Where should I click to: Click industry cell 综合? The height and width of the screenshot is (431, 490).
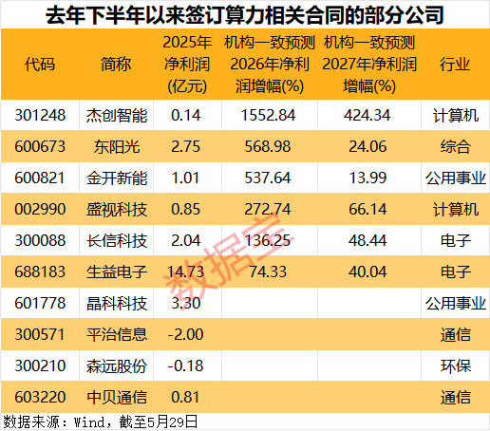coord(455,146)
